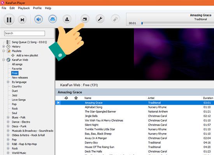Image resolution: width=214 pixels, height=155 pixels.
Task: Select the Jingle Bells row
Action: click(x=135, y=116)
